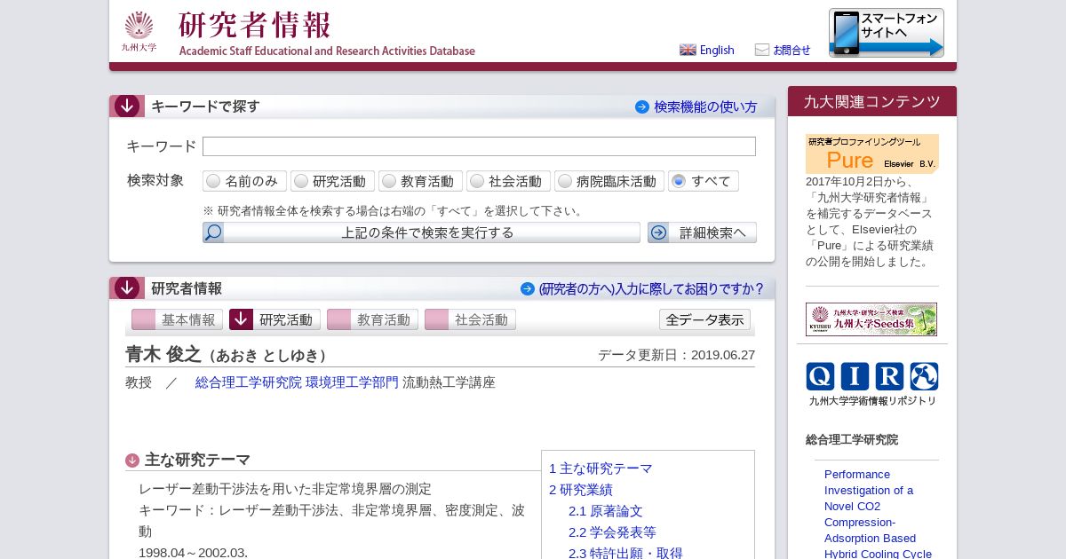Click 九州大学学術情報リポジトリ caption text

[x=872, y=401]
